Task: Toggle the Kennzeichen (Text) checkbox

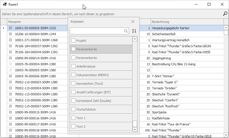Action: pyautogui.click(x=73, y=84)
